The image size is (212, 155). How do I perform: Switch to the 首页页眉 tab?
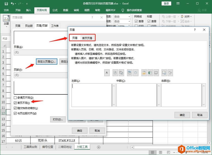[87, 38]
